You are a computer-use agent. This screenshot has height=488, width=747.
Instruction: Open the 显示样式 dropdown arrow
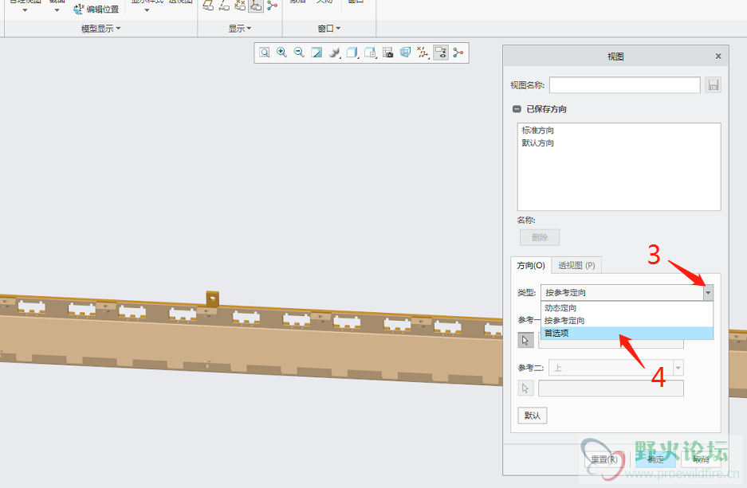click(147, 10)
